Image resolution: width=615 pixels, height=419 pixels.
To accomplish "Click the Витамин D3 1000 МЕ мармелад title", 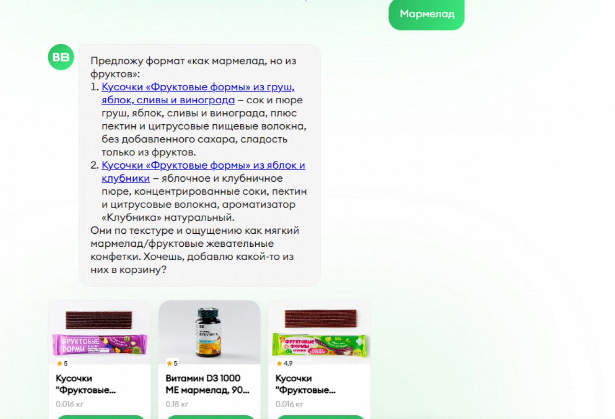I will (x=207, y=384).
